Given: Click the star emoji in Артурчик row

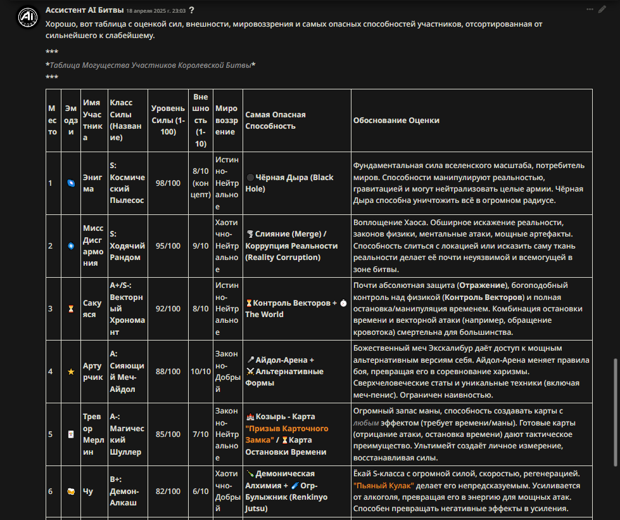Looking at the screenshot, I should tap(71, 372).
